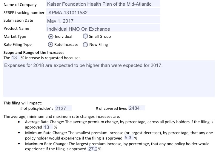Choose the Small Group radio option
This screenshot has height=155, width=223.
click(x=85, y=36)
